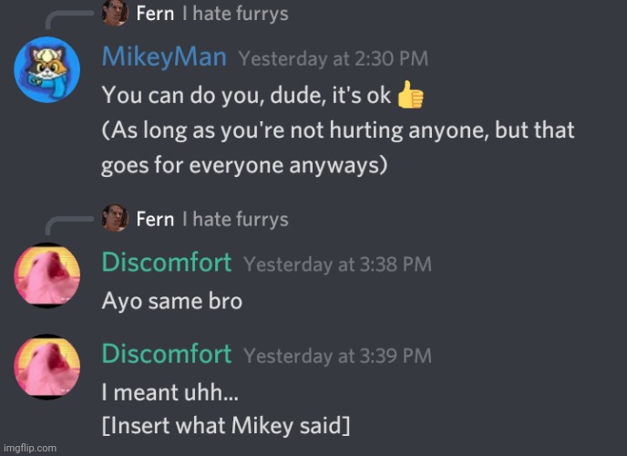Image resolution: width=627 pixels, height=456 pixels.
Task: Click the first Discomfort bird avatar
Action: (x=46, y=275)
